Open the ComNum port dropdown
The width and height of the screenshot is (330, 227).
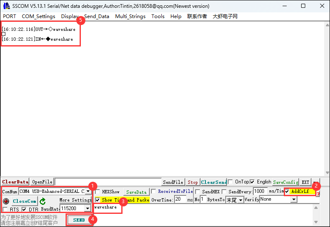(88, 191)
